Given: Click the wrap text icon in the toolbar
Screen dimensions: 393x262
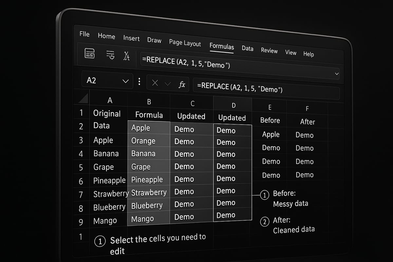Looking at the screenshot, I should (x=110, y=55).
